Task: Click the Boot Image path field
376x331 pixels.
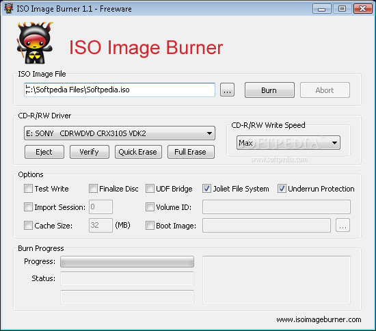Action: click(267, 225)
